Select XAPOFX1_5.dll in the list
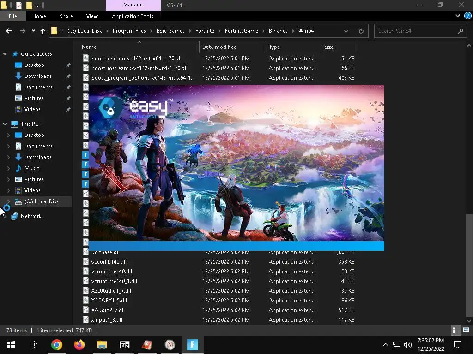The width and height of the screenshot is (473, 354). pos(109,300)
